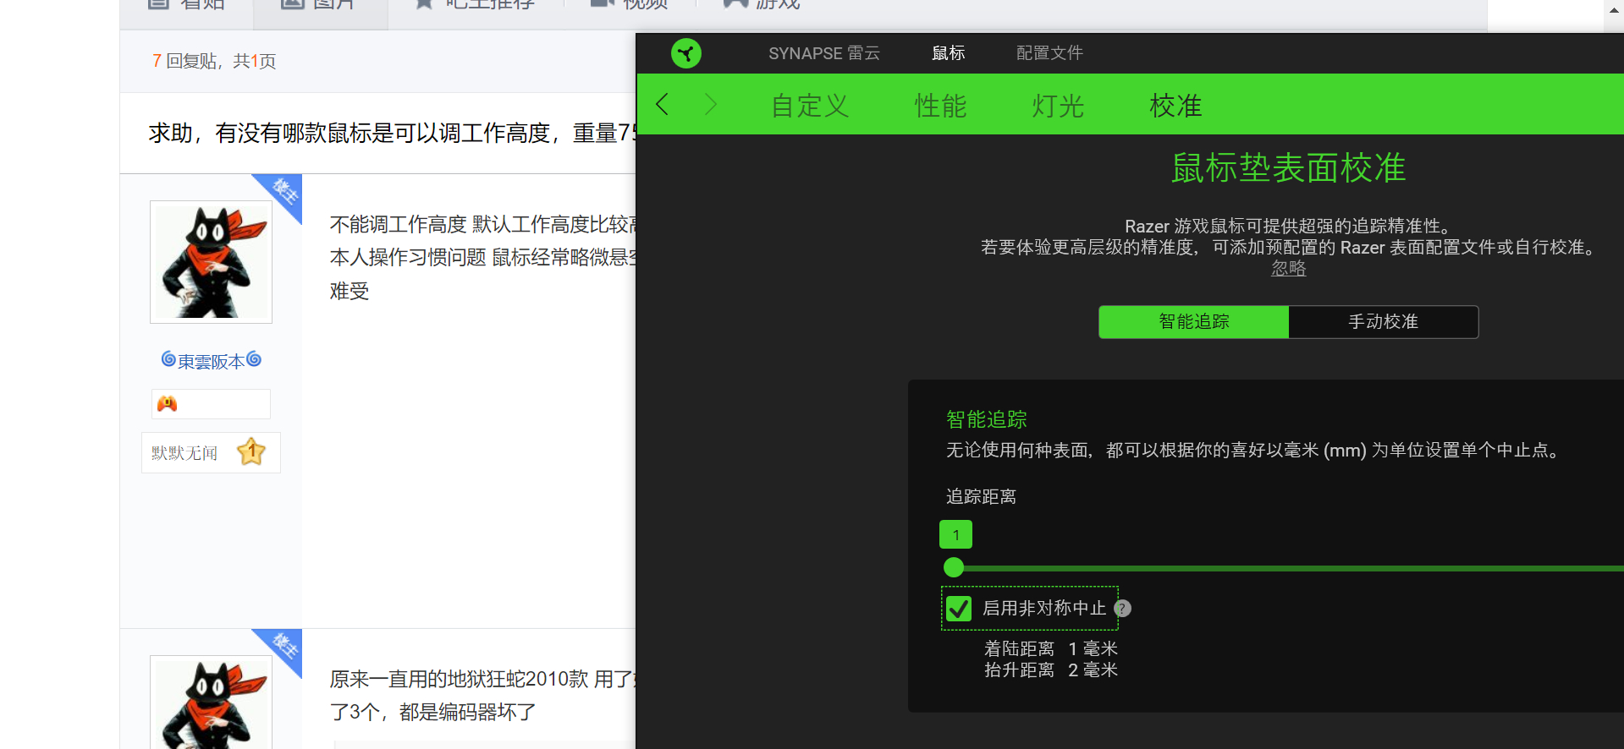The width and height of the screenshot is (1624, 749).
Task: Switch to 校准 section
Action: click(1175, 106)
